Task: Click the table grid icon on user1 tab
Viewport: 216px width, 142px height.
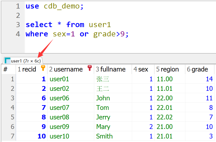Action: pyautogui.click(x=8, y=60)
